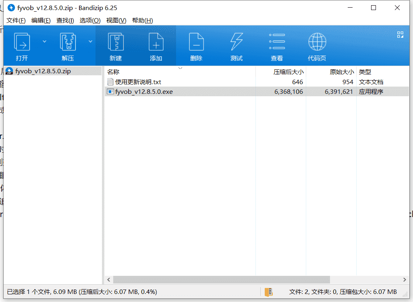
Task: Select the file fyvob_v12.8.5.0.exe
Action: coord(144,92)
